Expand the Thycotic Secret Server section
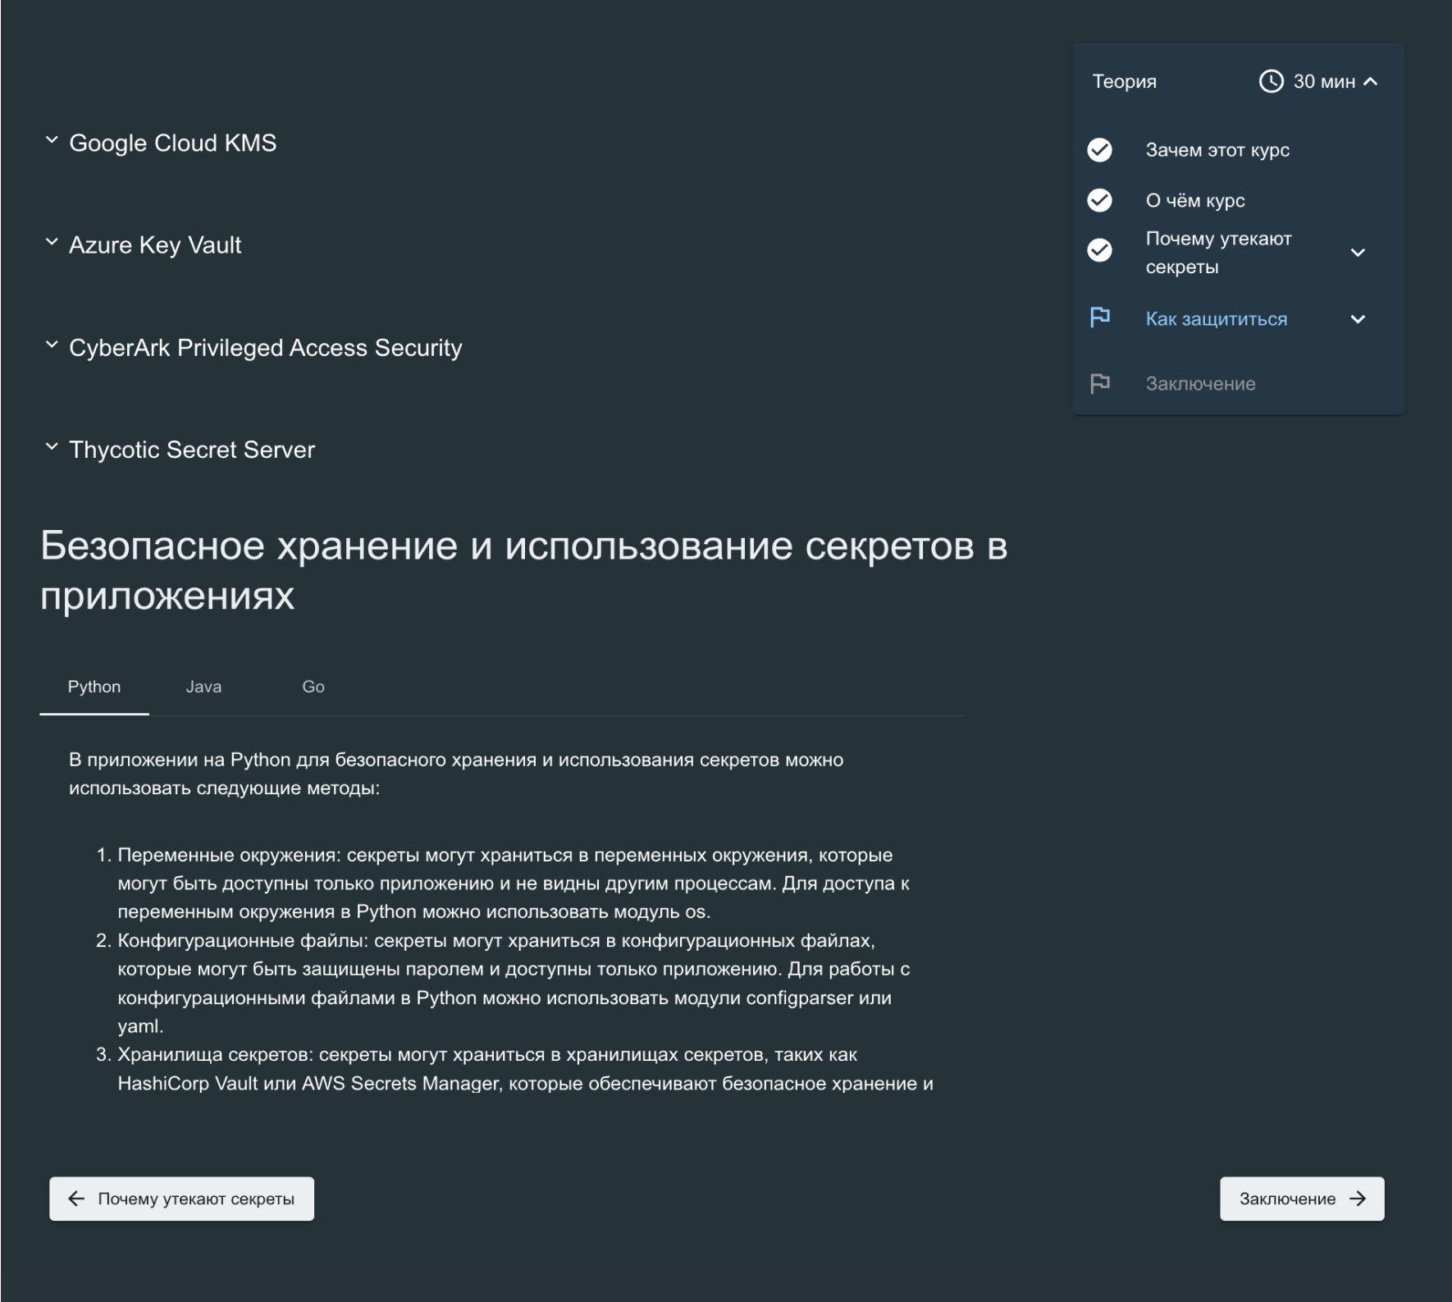 tap(180, 450)
